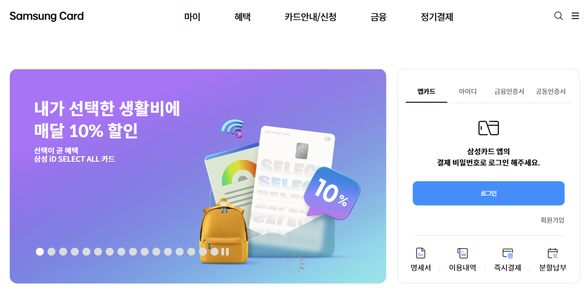Open the 명세서 statement icon
587x290 pixels.
(420, 253)
